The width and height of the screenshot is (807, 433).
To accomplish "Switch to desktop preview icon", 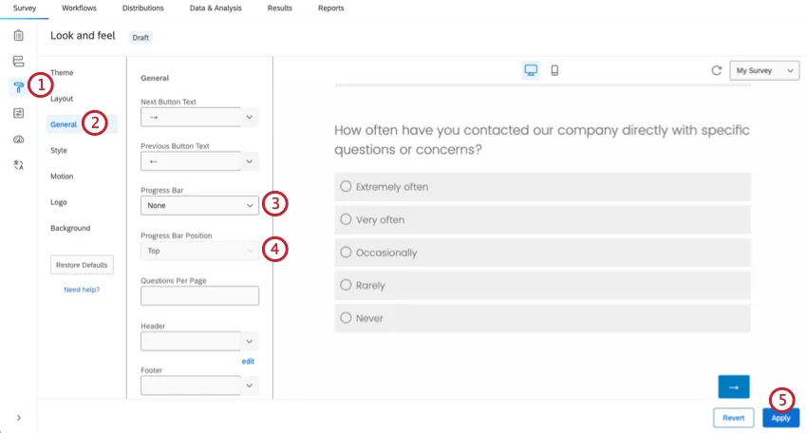I will (x=531, y=70).
